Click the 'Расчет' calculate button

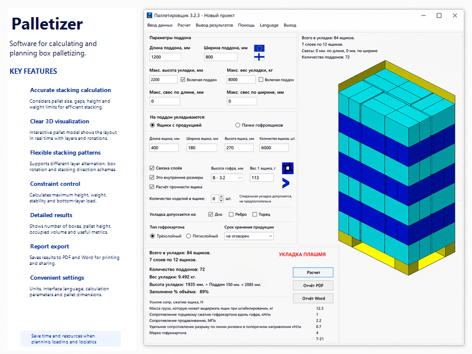tap(313, 273)
